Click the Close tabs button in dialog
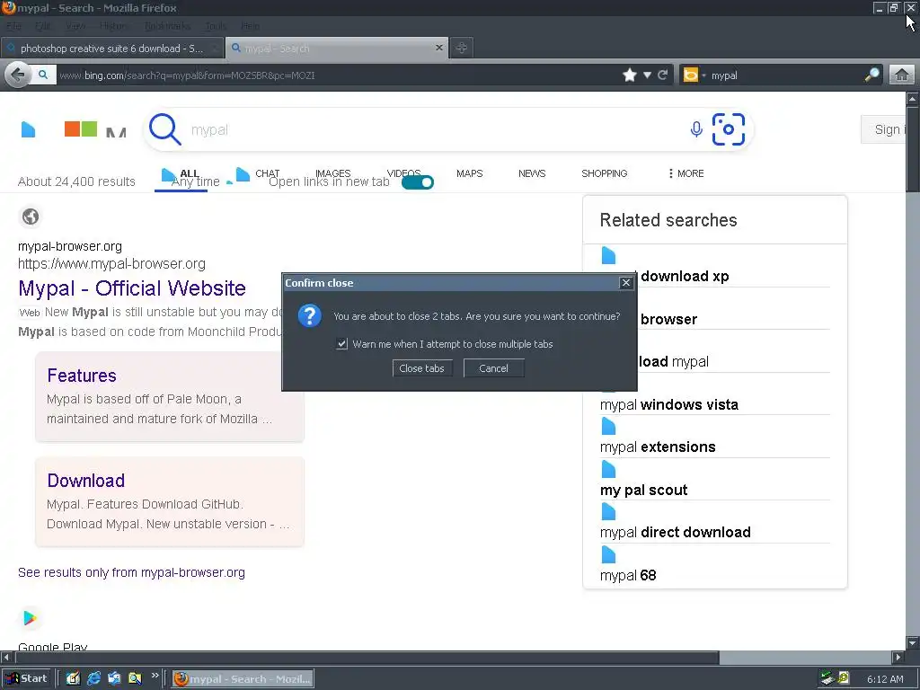Screen dimensions: 920x690 pyautogui.click(x=422, y=368)
